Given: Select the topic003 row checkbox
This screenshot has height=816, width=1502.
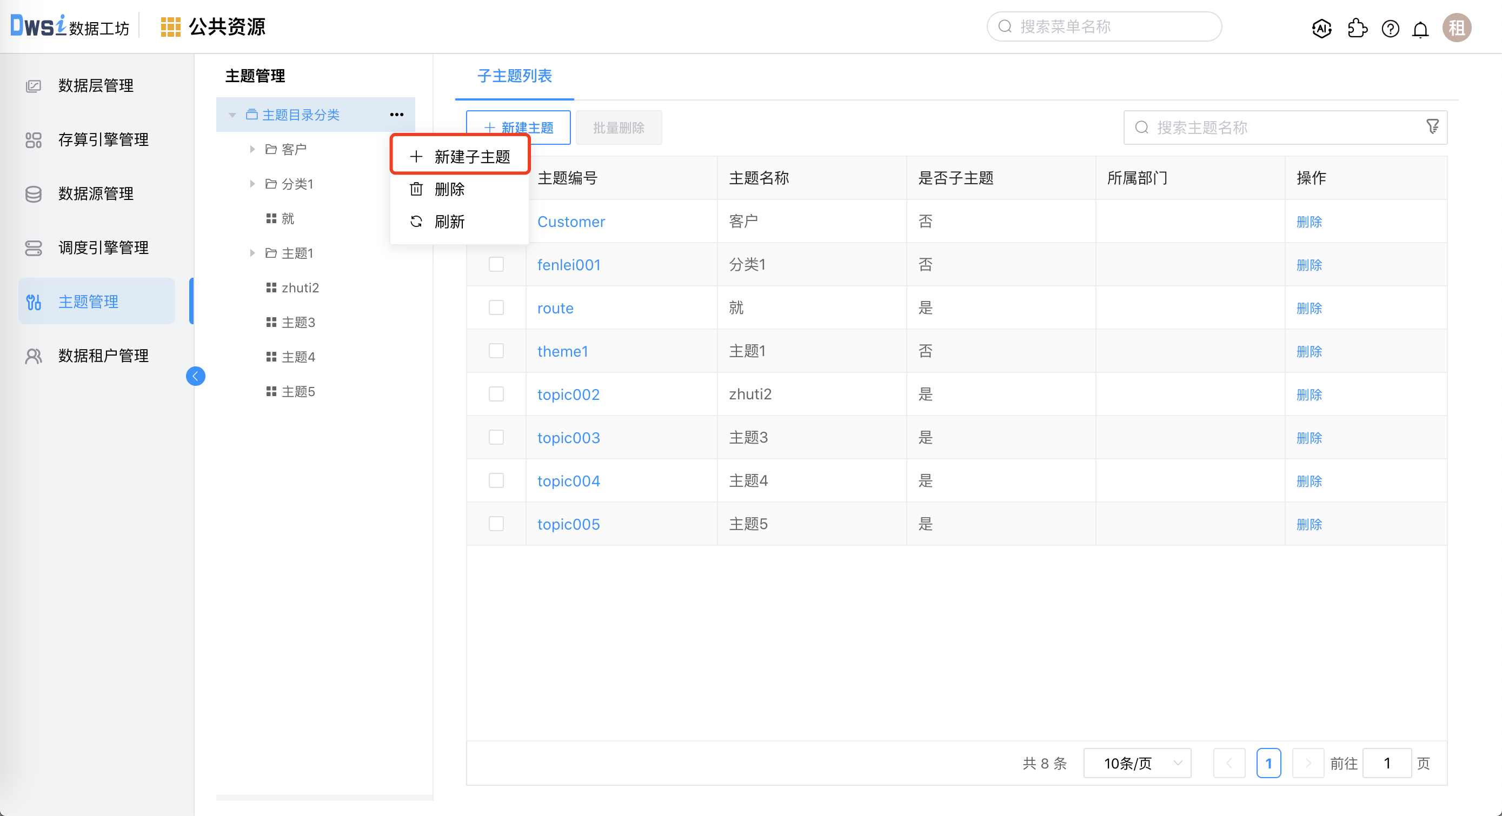Looking at the screenshot, I should (496, 437).
